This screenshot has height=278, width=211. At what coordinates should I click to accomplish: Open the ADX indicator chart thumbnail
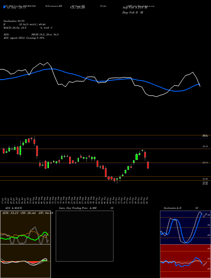(25, 227)
